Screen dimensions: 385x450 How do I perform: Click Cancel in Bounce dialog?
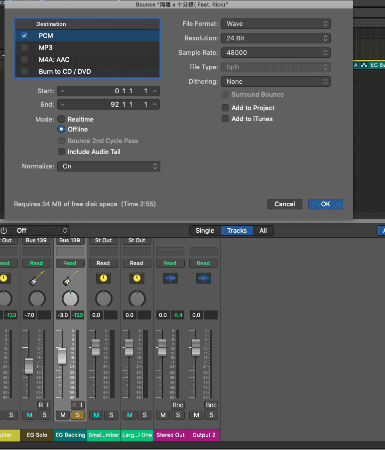click(284, 204)
